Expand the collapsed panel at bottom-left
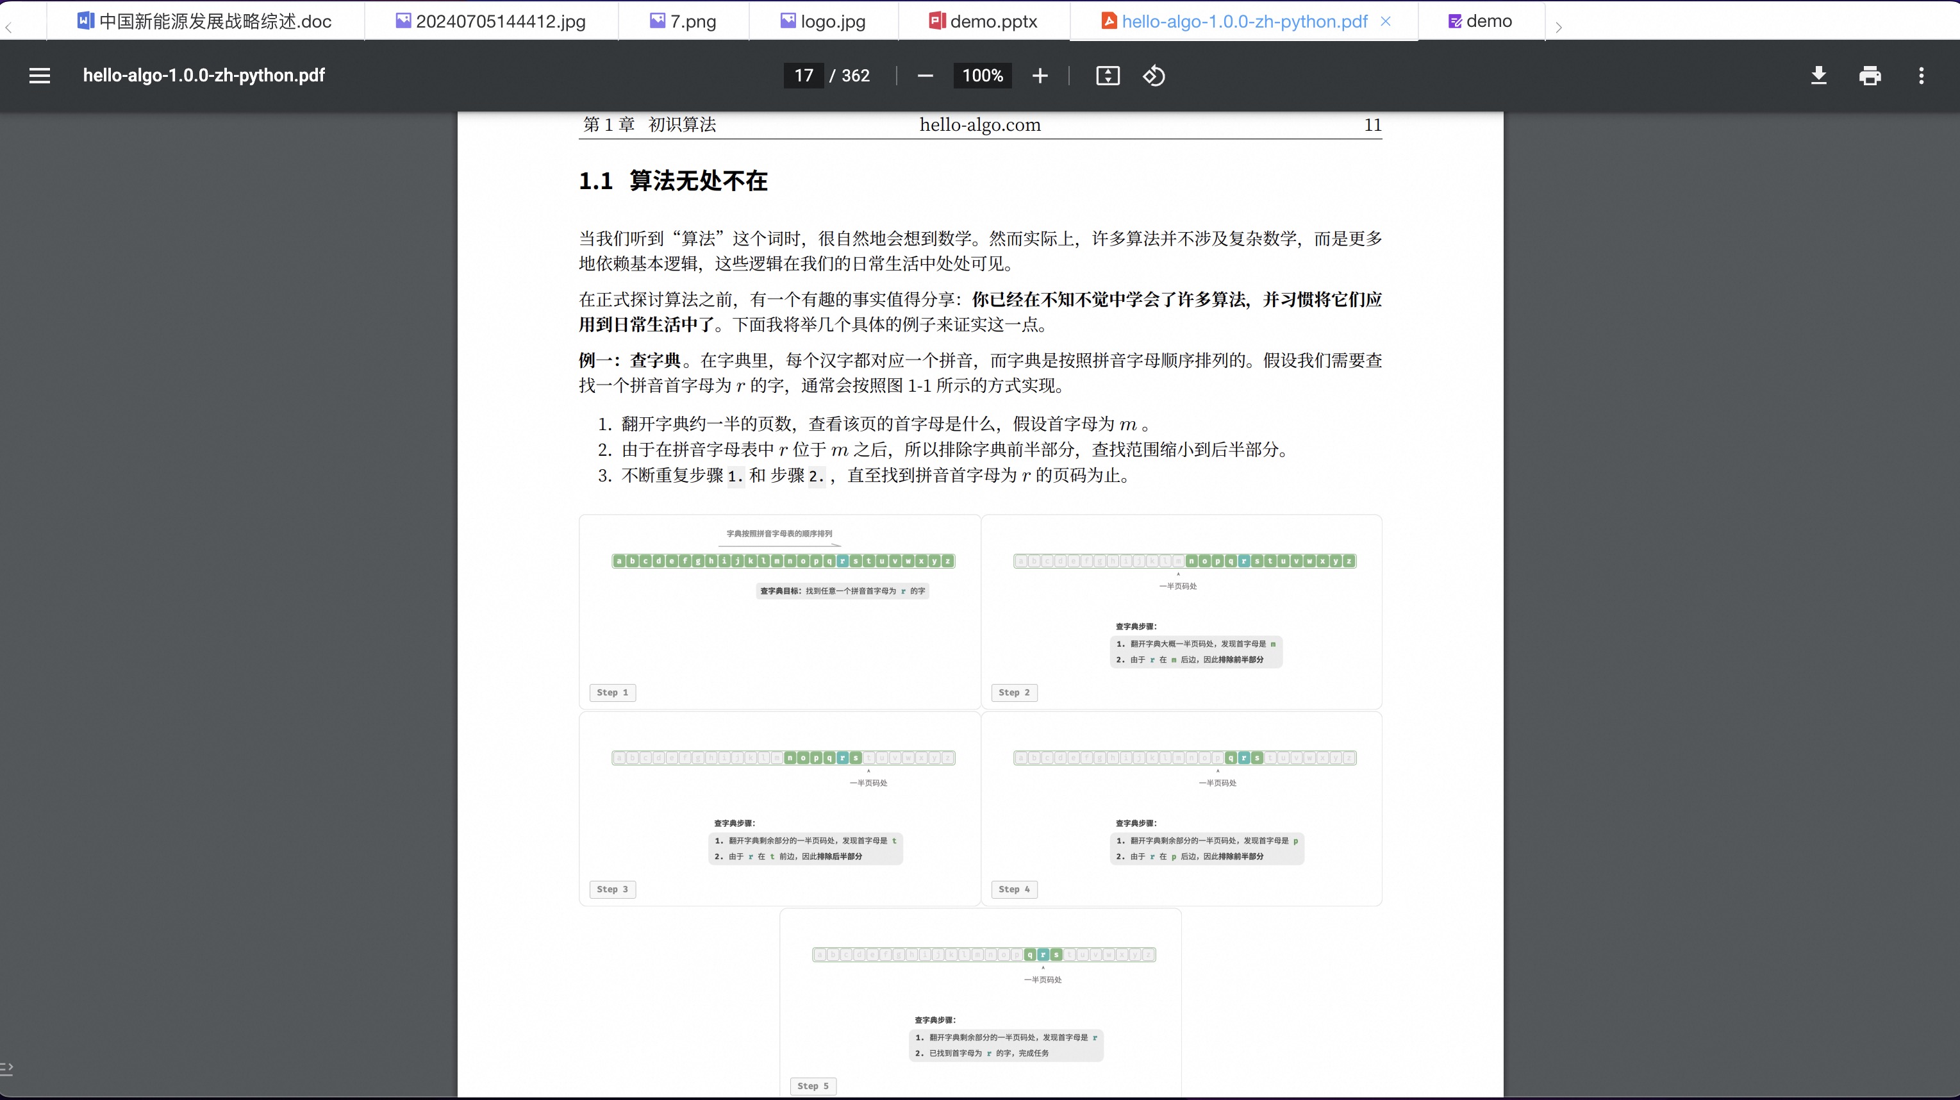 point(7,1069)
